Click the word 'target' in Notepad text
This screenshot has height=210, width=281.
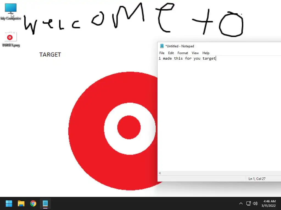click(209, 59)
